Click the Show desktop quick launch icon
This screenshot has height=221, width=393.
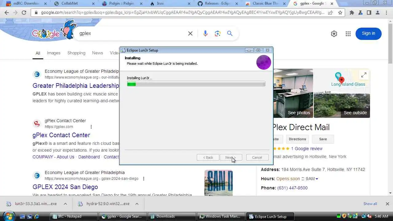point(22,216)
